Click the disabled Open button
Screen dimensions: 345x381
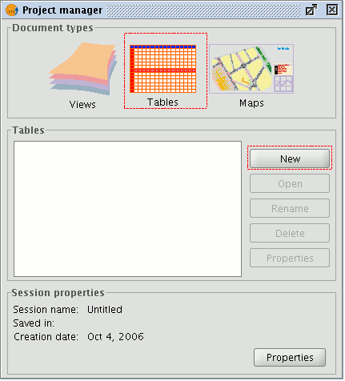pos(290,183)
